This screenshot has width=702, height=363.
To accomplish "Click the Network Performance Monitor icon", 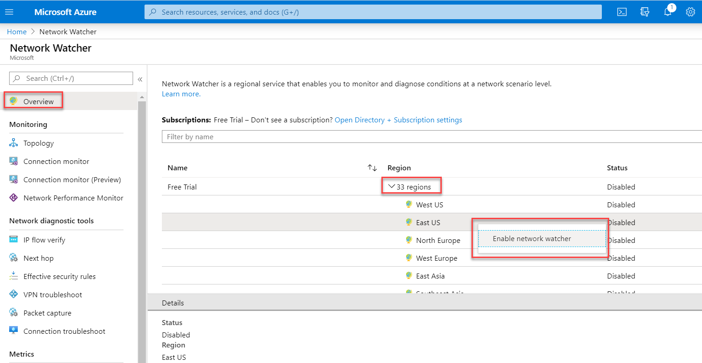I will click(14, 198).
